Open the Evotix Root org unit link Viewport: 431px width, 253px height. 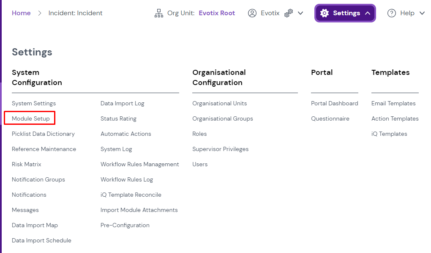click(217, 13)
